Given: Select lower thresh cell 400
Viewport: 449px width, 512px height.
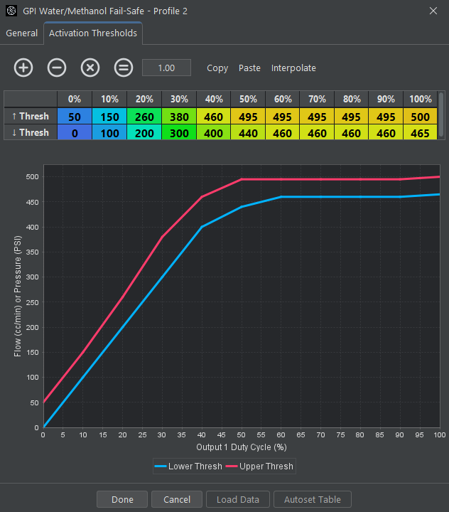Looking at the screenshot, I should click(213, 132).
